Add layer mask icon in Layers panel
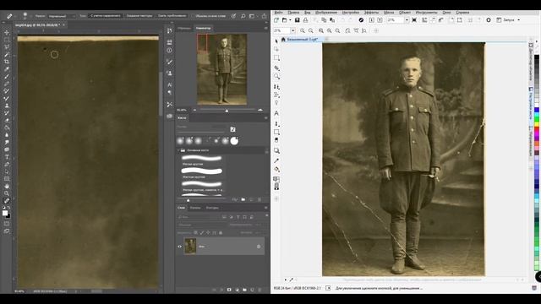The width and height of the screenshot is (541, 304). click(x=229, y=290)
